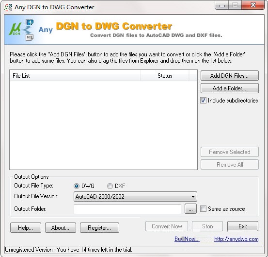Open the About dialog button
This screenshot has height=257, width=268.
point(61,228)
